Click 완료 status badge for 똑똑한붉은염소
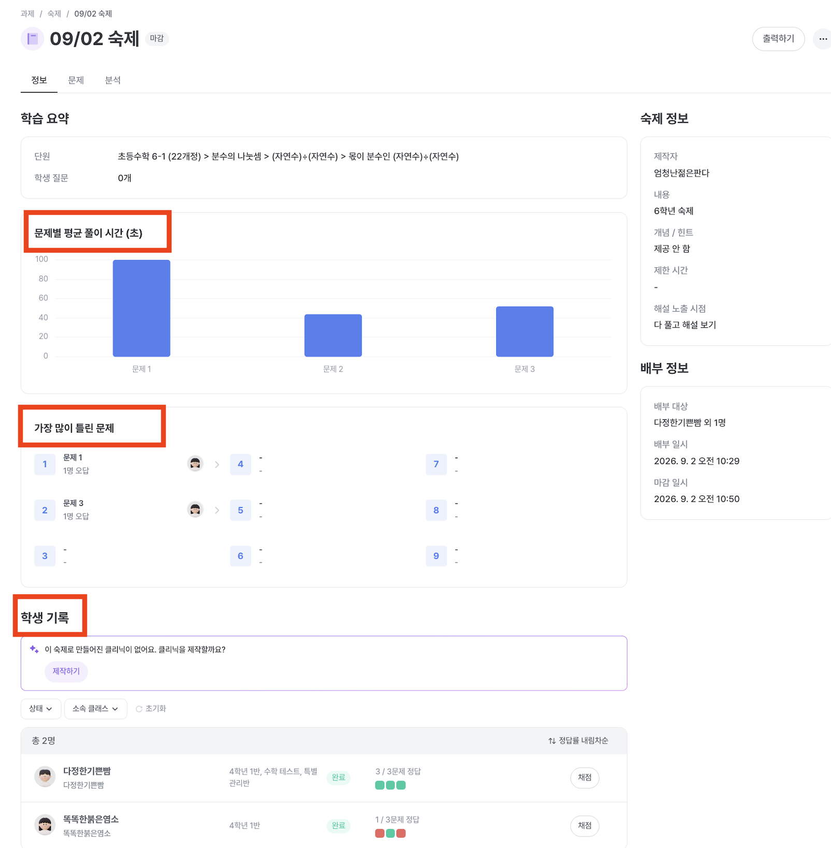Image resolution: width=831 pixels, height=848 pixels. click(338, 826)
